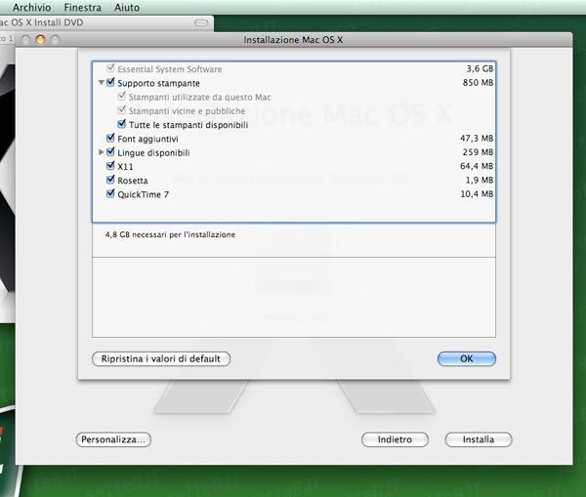This screenshot has height=497, width=586.
Task: Select the Supporto stampante row label
Action: (158, 83)
